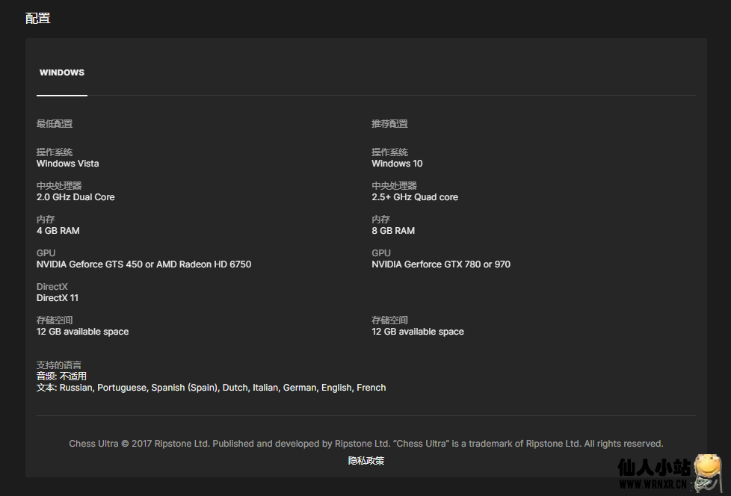Image resolution: width=731 pixels, height=496 pixels.
Task: Click the DirectX 11 value
Action: coord(58,298)
